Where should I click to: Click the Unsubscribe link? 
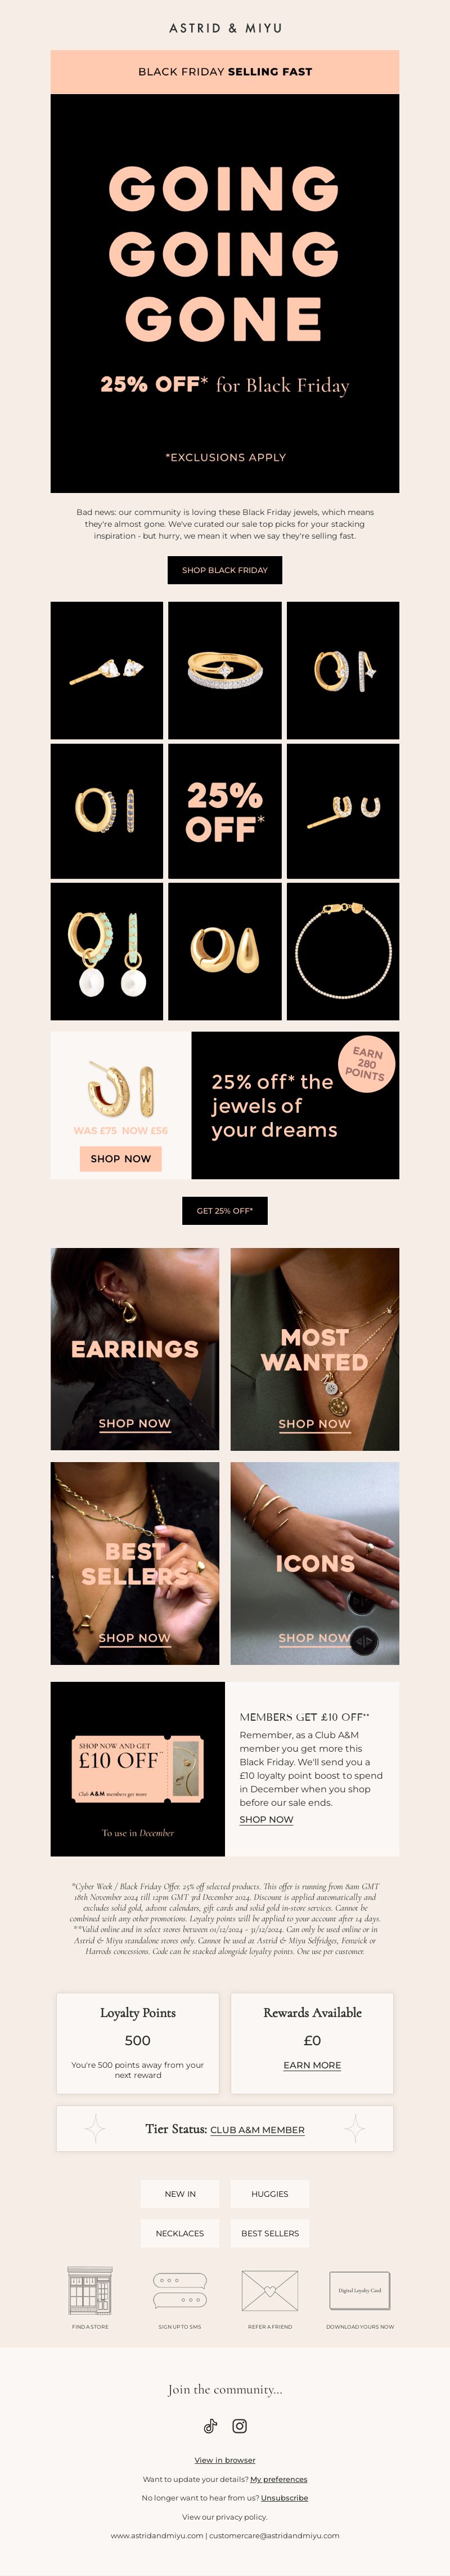coord(285,2498)
